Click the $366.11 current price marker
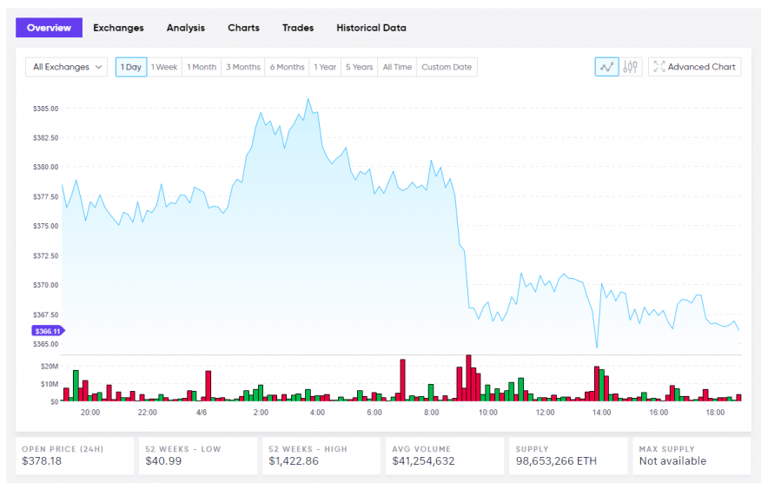 pyautogui.click(x=48, y=331)
